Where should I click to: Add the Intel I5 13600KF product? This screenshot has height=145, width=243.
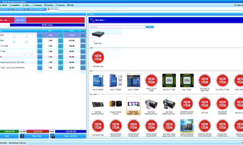pyautogui.click(x=98, y=82)
